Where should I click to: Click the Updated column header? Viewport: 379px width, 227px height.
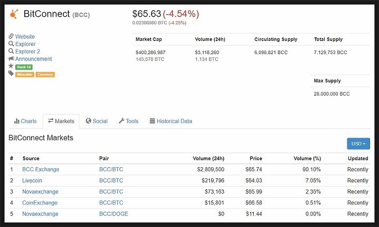point(358,159)
